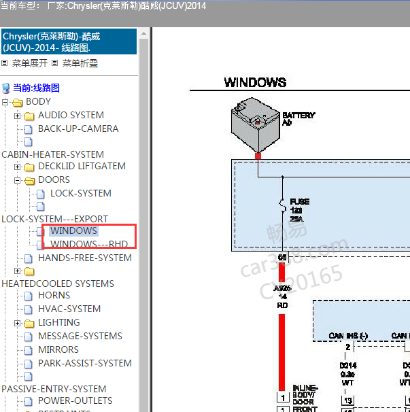The image size is (410, 412).
Task: Click the MESSAGE-SYSTEMS document icon
Action: [29, 337]
